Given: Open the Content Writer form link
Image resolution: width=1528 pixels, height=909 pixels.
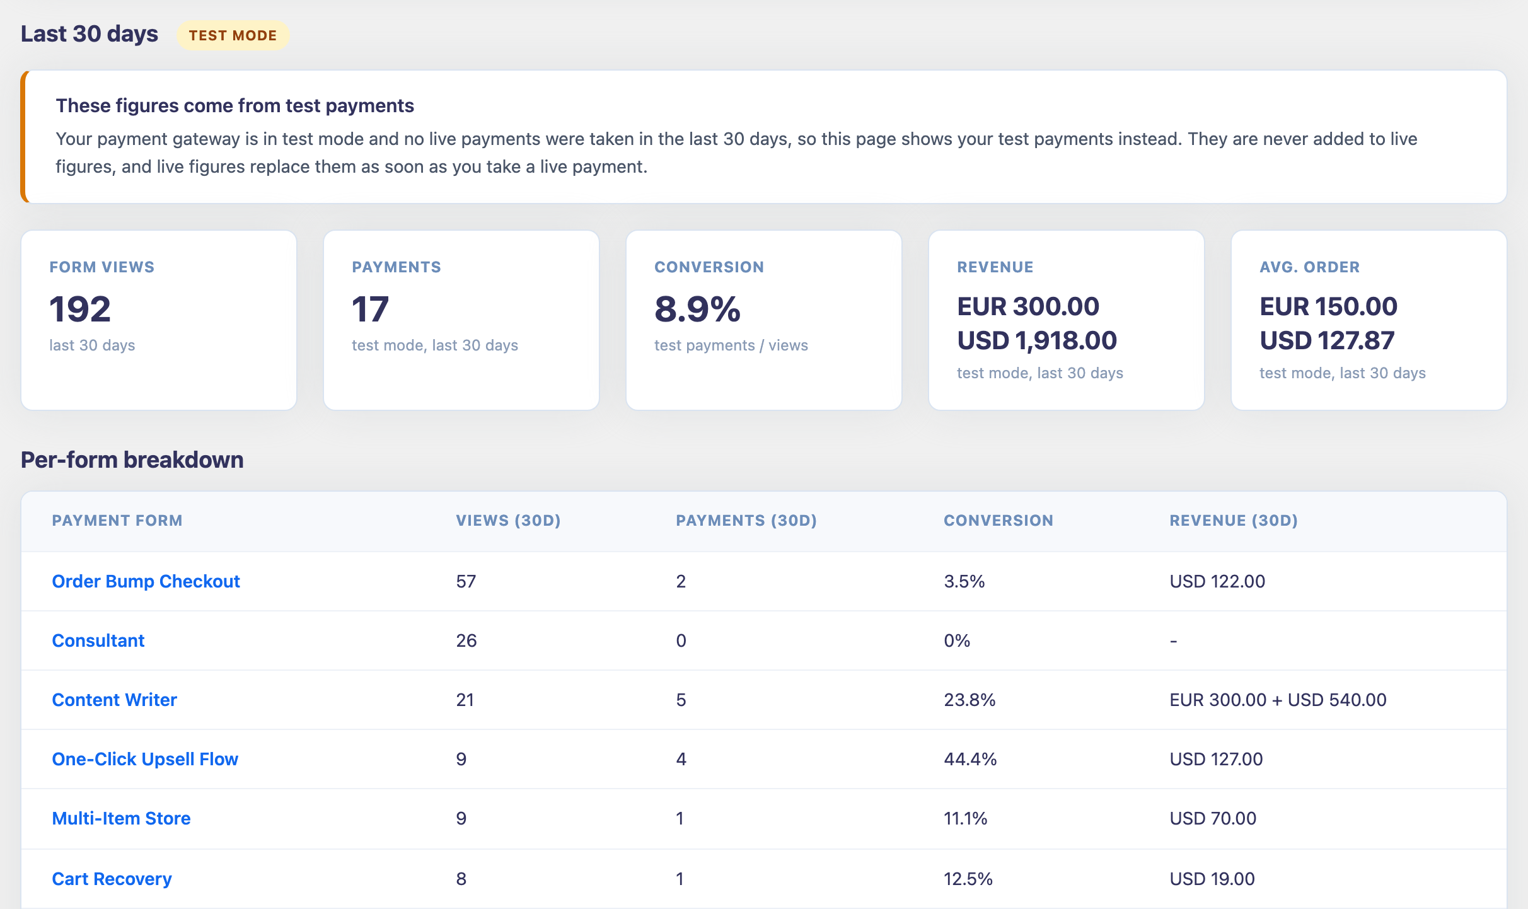Looking at the screenshot, I should point(114,700).
